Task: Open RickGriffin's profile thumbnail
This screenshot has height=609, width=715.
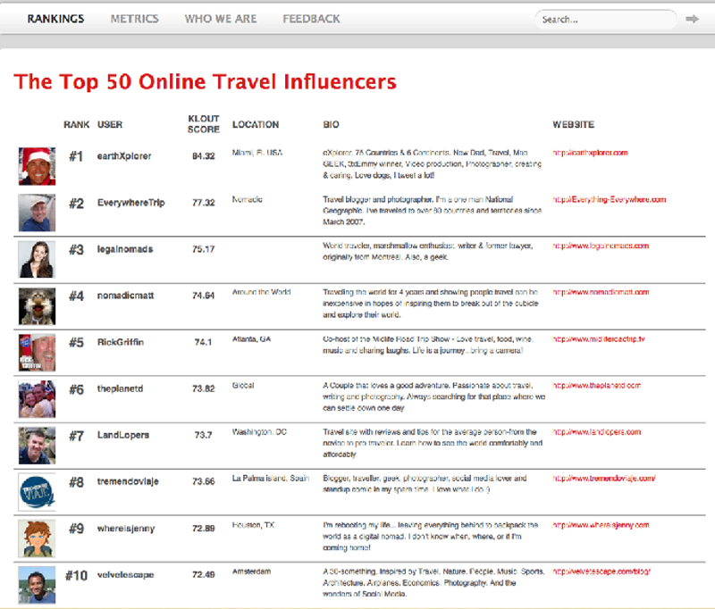Action: click(x=38, y=352)
